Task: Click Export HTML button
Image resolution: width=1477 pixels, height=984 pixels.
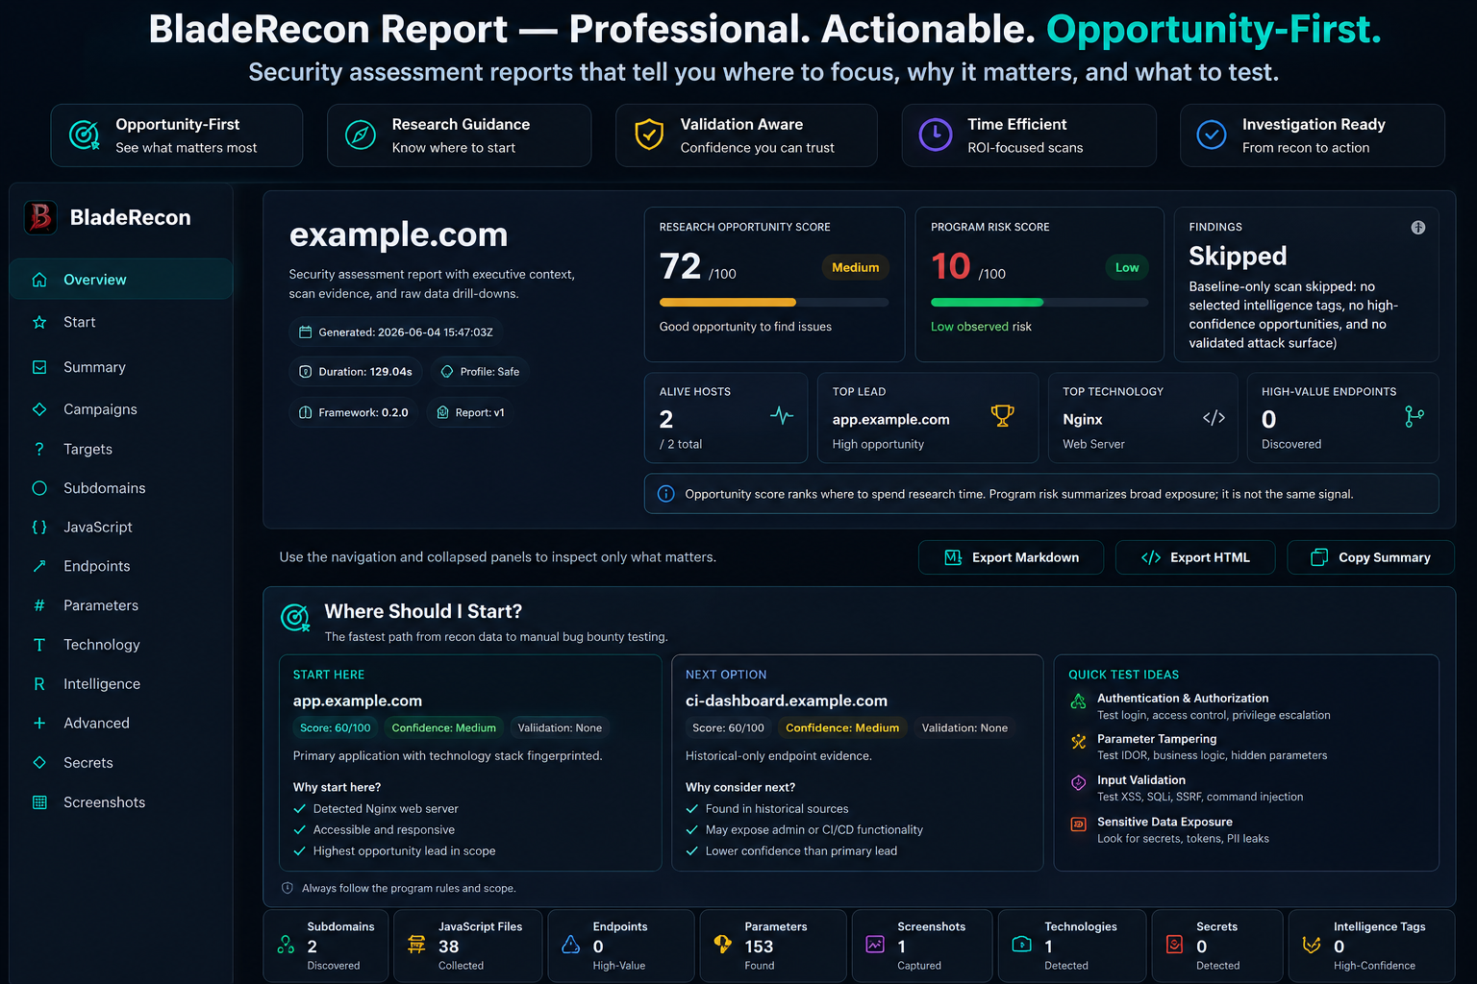Action: [x=1195, y=557]
